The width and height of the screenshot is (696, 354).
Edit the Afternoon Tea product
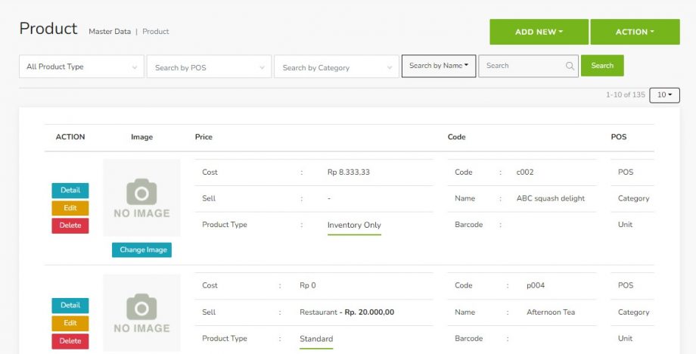[x=70, y=323]
